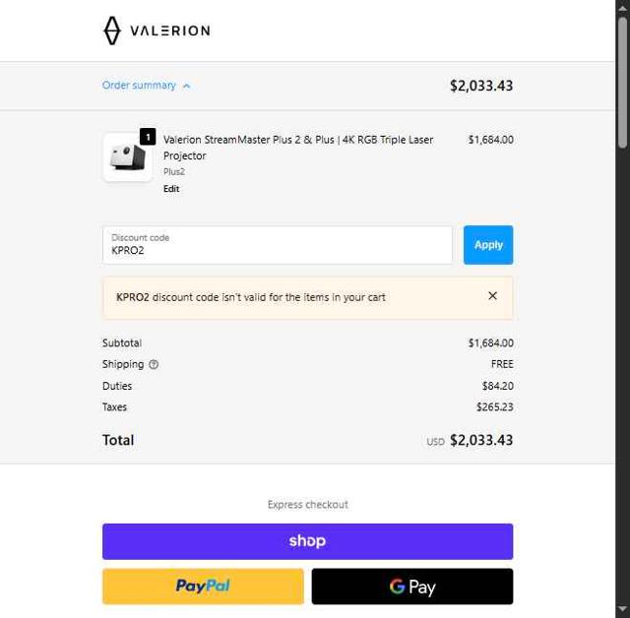
Task: Apply the KPRO2 discount code
Action: [x=488, y=245]
